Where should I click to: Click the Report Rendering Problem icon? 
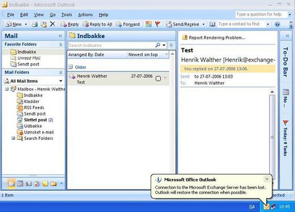pos(185,38)
